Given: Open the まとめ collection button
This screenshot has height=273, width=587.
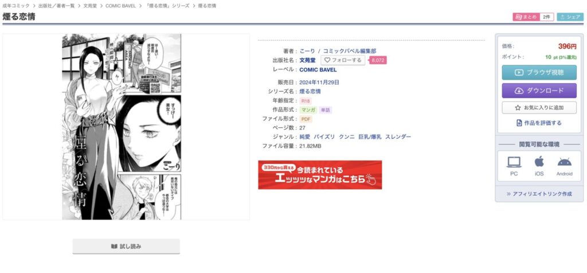Looking at the screenshot, I should [x=533, y=17].
